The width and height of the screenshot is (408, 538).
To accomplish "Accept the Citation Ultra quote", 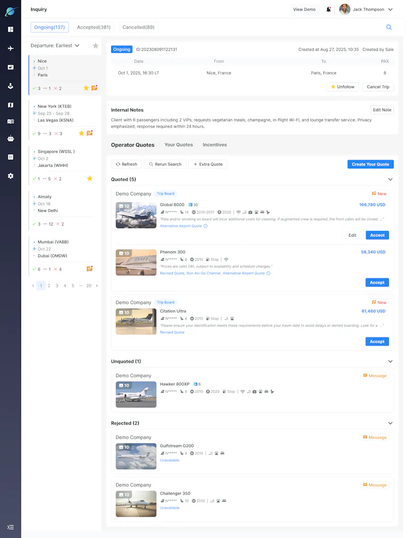I will pyautogui.click(x=377, y=342).
